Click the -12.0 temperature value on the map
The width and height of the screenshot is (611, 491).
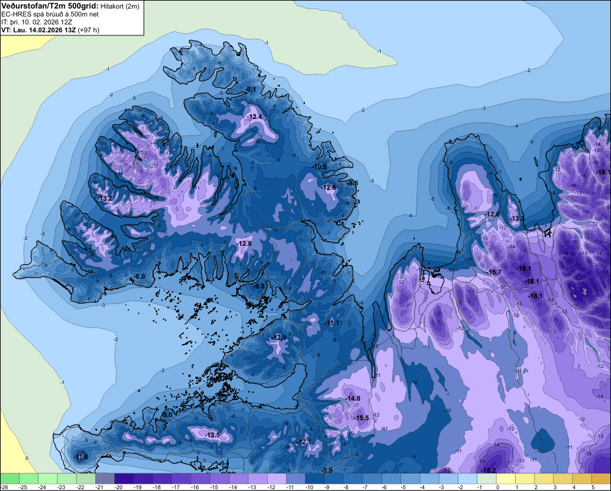tap(279, 337)
